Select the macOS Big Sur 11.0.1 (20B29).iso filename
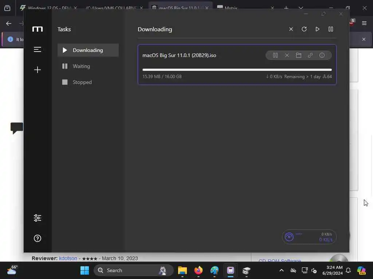 179,55
